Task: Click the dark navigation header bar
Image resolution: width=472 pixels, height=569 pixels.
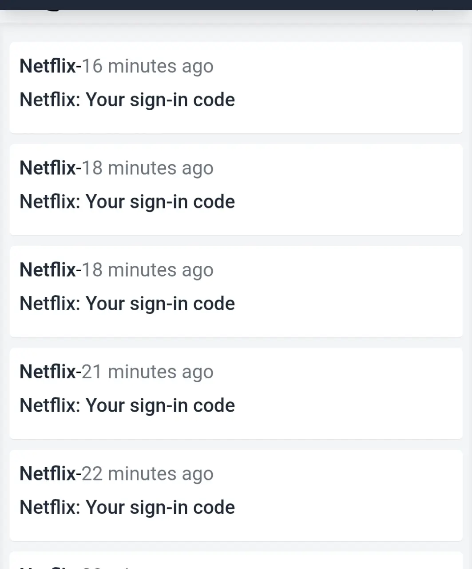Action: 236,5
